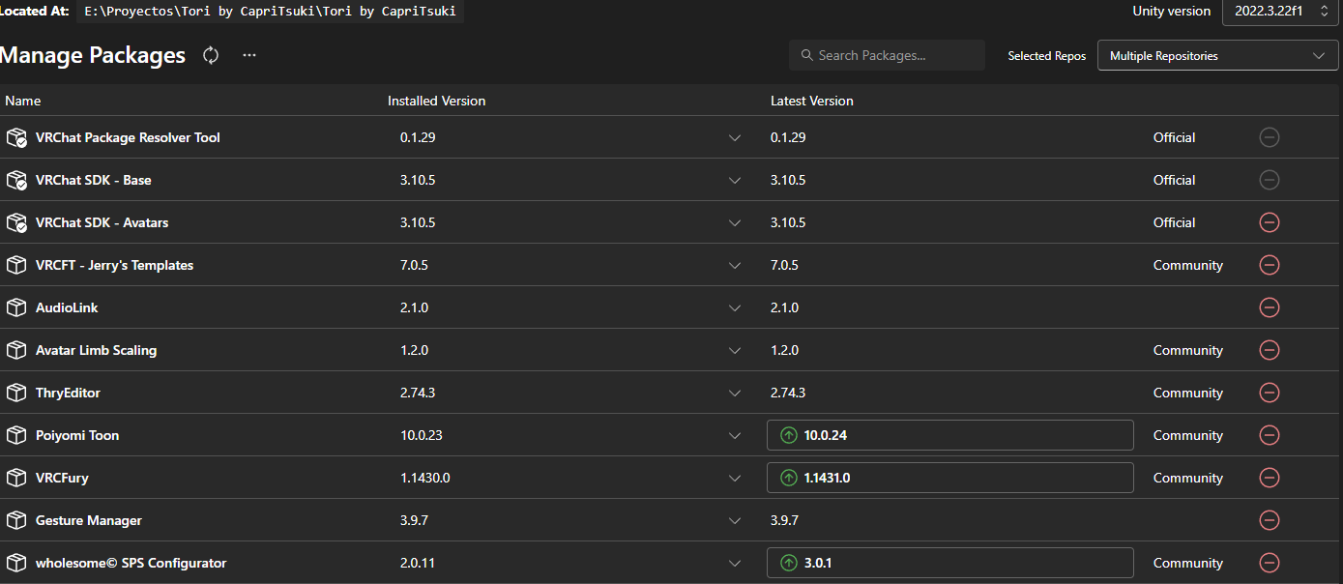Click the Gesture Manager package name
1343x584 pixels.
click(89, 520)
